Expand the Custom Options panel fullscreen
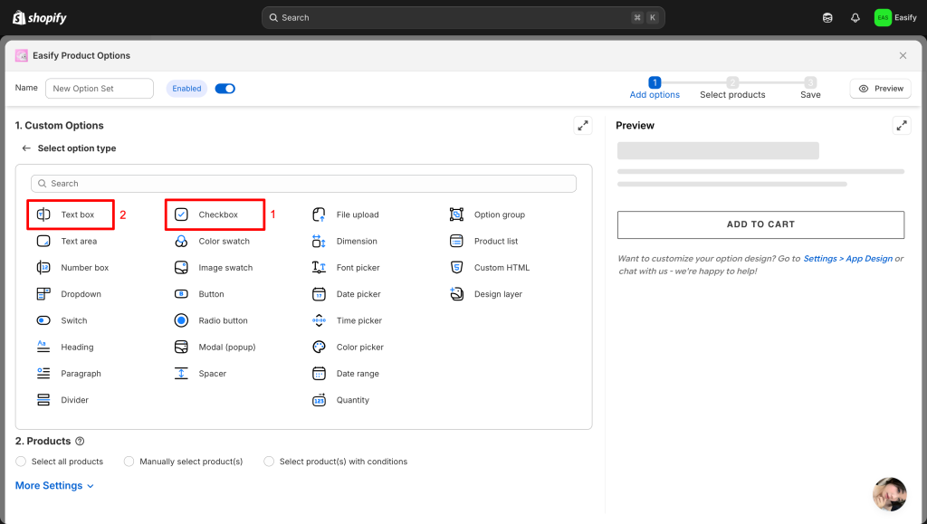This screenshot has width=927, height=524. click(x=583, y=126)
